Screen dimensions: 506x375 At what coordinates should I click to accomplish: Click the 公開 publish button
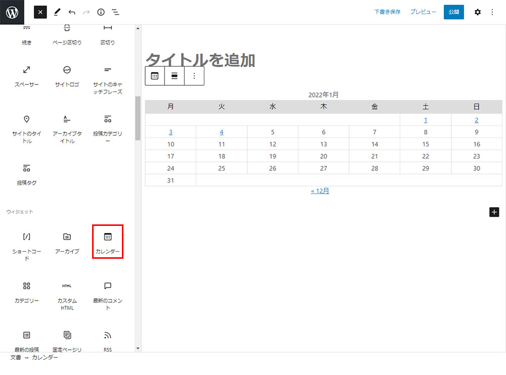point(453,12)
